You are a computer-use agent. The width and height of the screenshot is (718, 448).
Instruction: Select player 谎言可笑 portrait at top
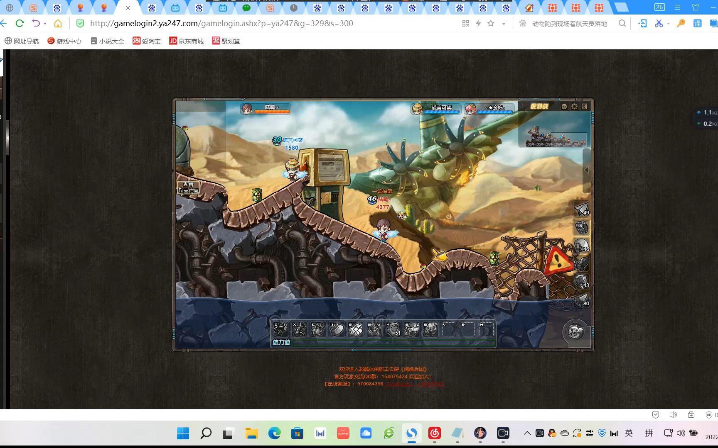[x=417, y=109]
